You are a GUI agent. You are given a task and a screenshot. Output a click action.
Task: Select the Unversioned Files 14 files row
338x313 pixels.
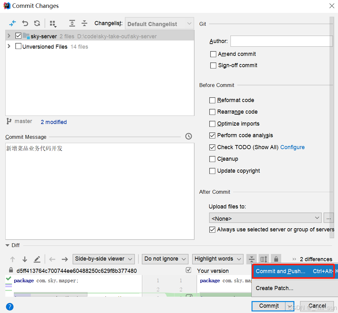100,46
